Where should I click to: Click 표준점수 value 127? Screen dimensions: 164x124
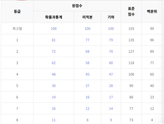(x=131, y=51)
